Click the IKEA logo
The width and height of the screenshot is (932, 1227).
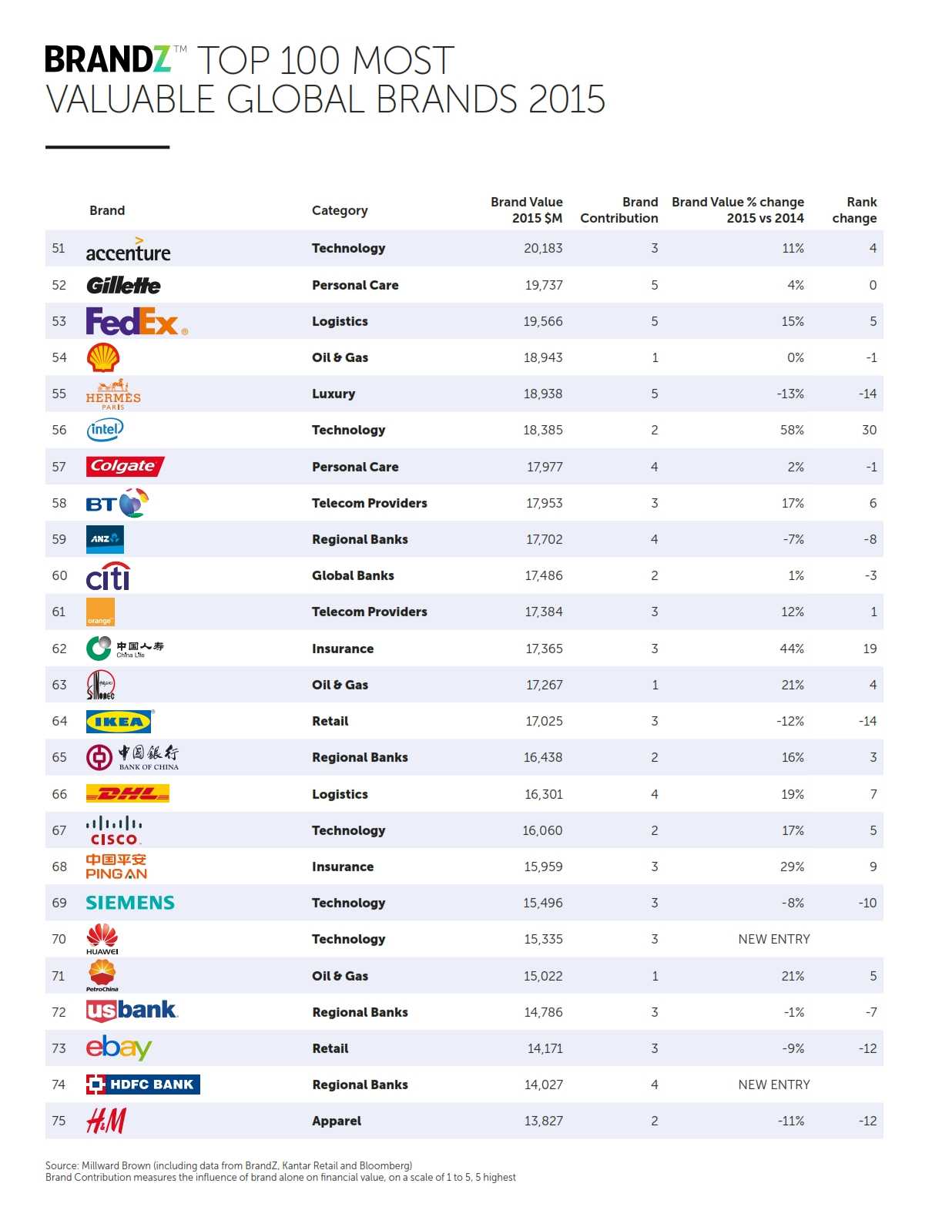[x=119, y=722]
